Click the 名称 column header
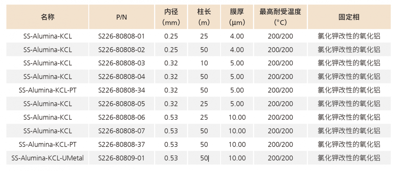393x171 pixels. click(47, 17)
